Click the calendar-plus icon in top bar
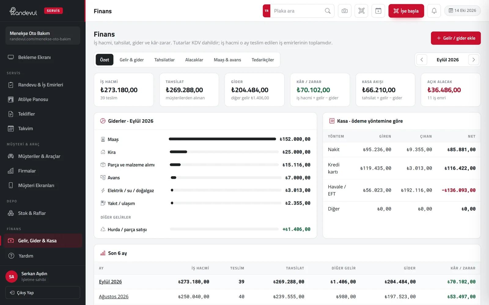This screenshot has width=489, height=305. coord(378,11)
